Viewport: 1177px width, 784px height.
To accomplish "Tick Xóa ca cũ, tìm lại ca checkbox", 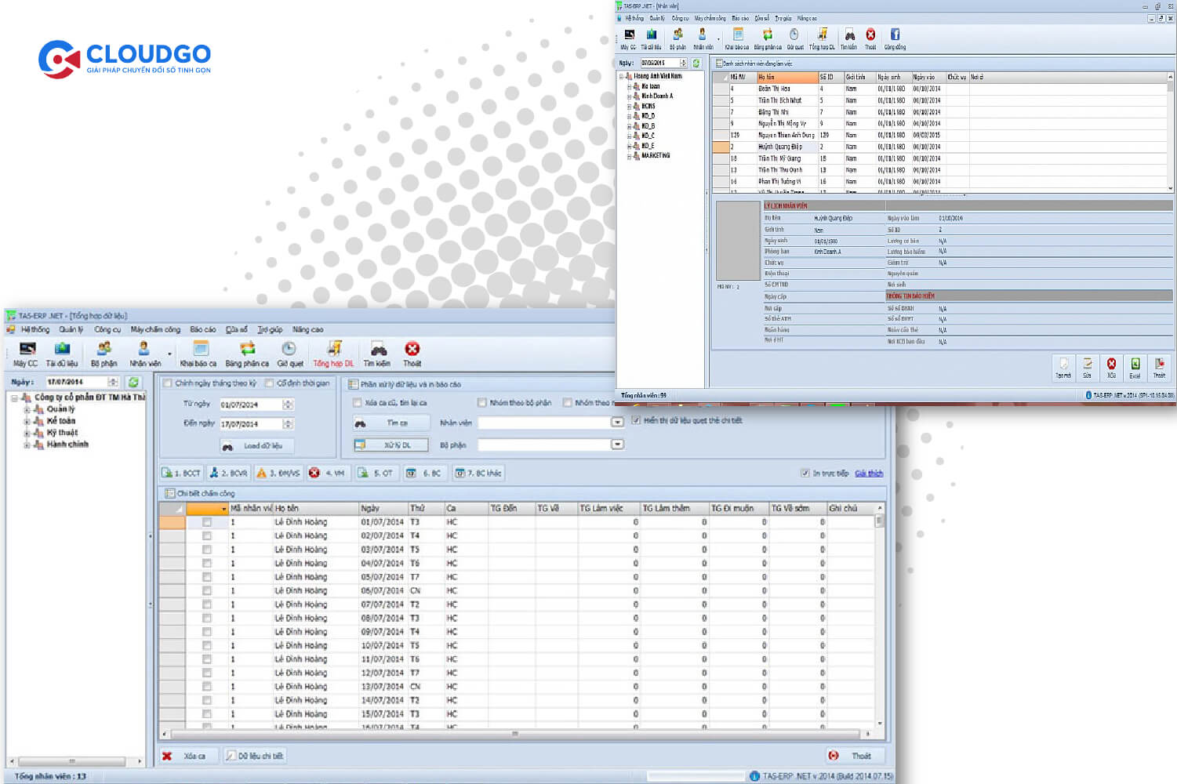I will 357,402.
